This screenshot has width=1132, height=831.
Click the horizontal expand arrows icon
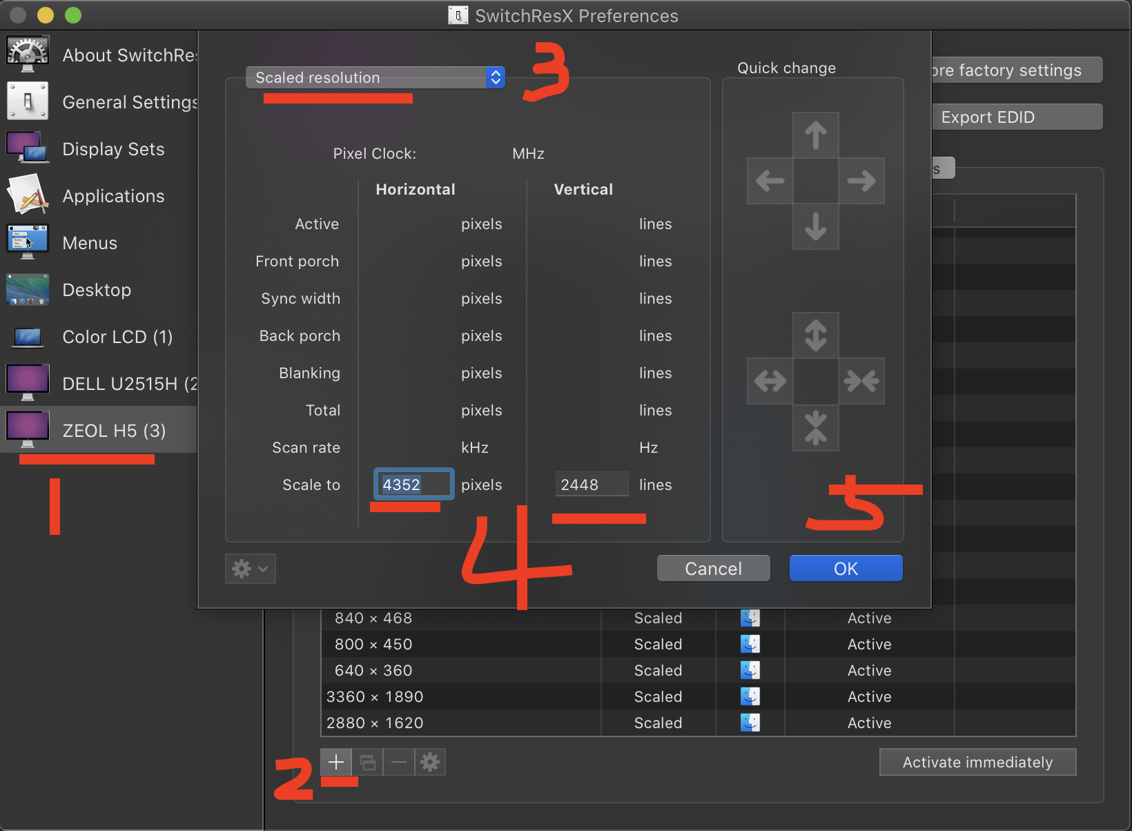[x=770, y=380]
